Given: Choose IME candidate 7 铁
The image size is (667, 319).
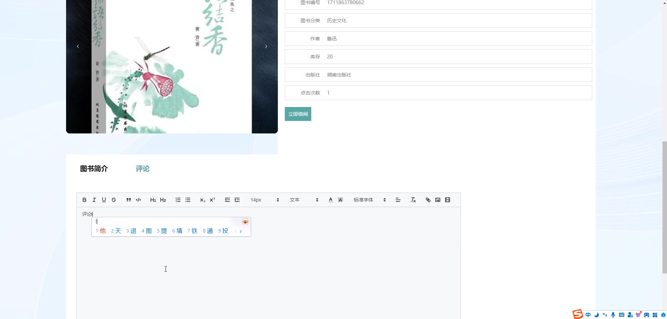Looking at the screenshot, I should tap(192, 231).
